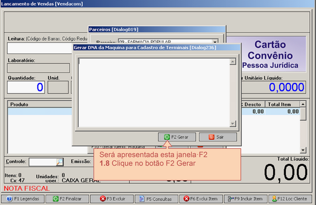Click Unitário Líquido value 0,0000

point(286,87)
